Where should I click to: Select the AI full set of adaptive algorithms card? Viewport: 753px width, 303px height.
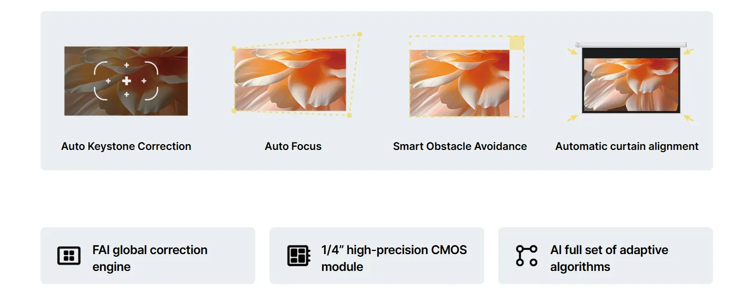click(x=606, y=256)
